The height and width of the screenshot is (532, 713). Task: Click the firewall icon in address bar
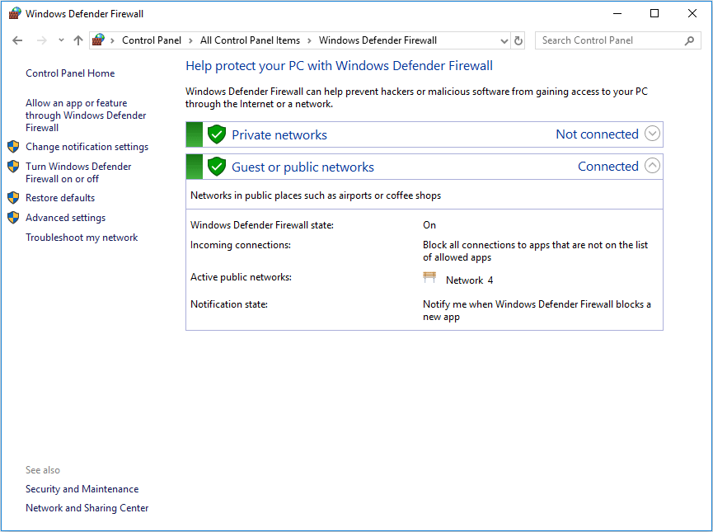(98, 40)
